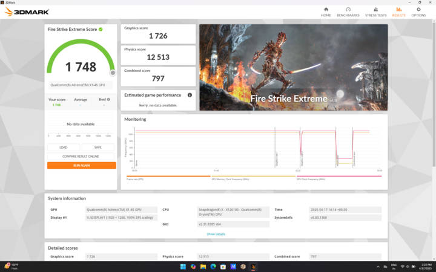Click the battery tray icon
Screen dimensions: 436x272
click(414, 267)
